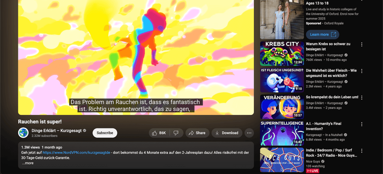
Task: Click 86K like count
Action: (162, 133)
